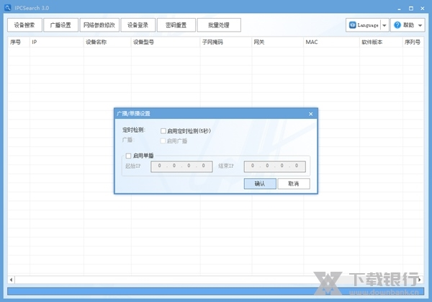Enable the 启用单播 checkbox
Image resolution: width=432 pixels, height=302 pixels.
click(128, 156)
